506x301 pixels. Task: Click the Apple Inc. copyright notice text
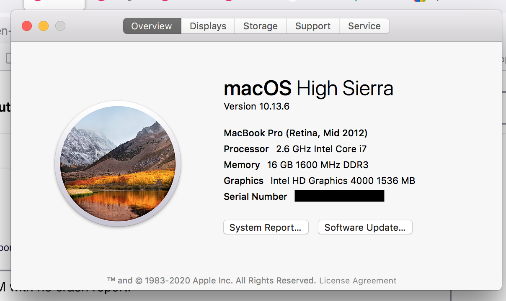pyautogui.click(x=212, y=281)
